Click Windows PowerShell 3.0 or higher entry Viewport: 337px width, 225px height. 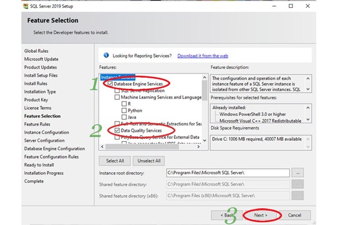[x=253, y=114]
